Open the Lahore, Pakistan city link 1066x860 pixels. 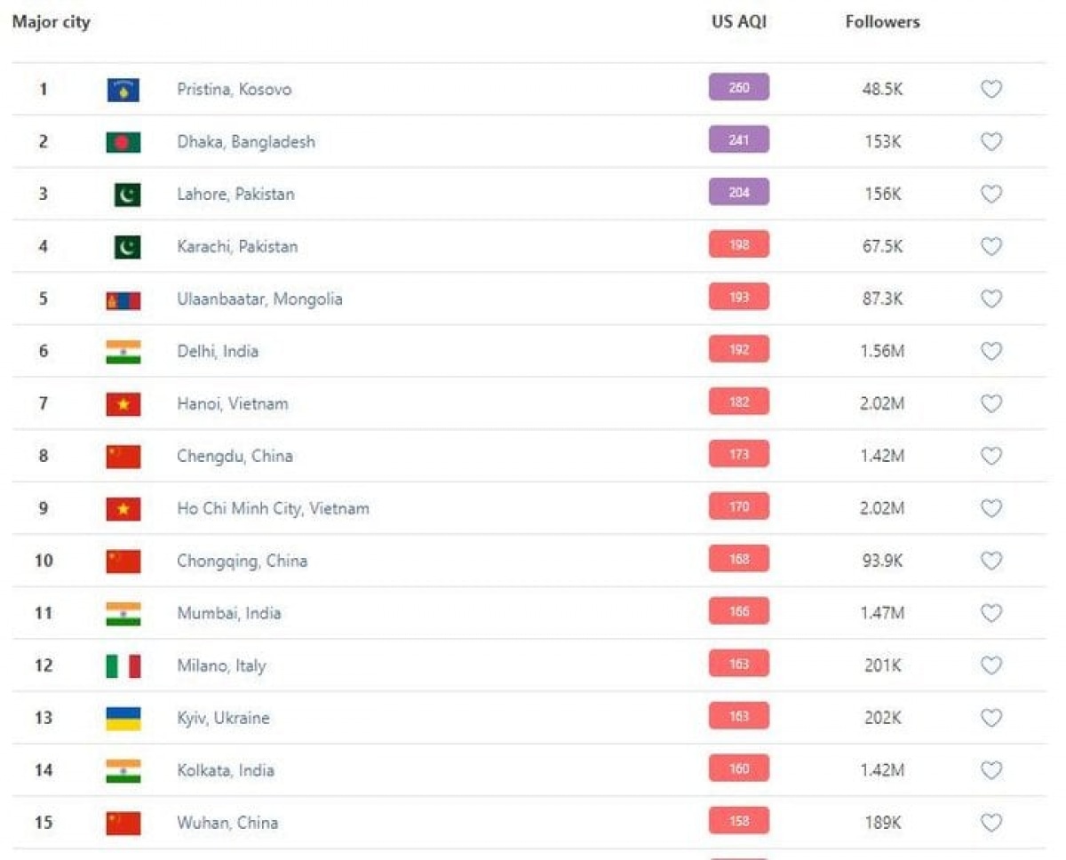click(235, 194)
